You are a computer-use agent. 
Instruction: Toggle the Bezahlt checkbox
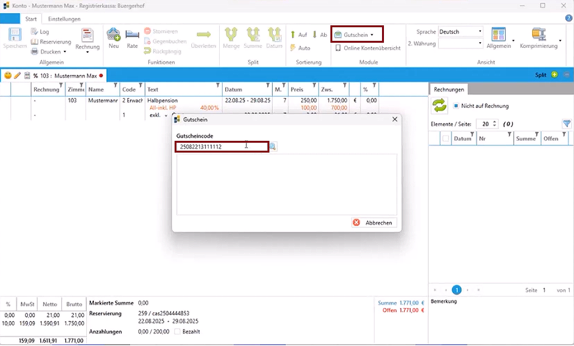pyautogui.click(x=177, y=331)
